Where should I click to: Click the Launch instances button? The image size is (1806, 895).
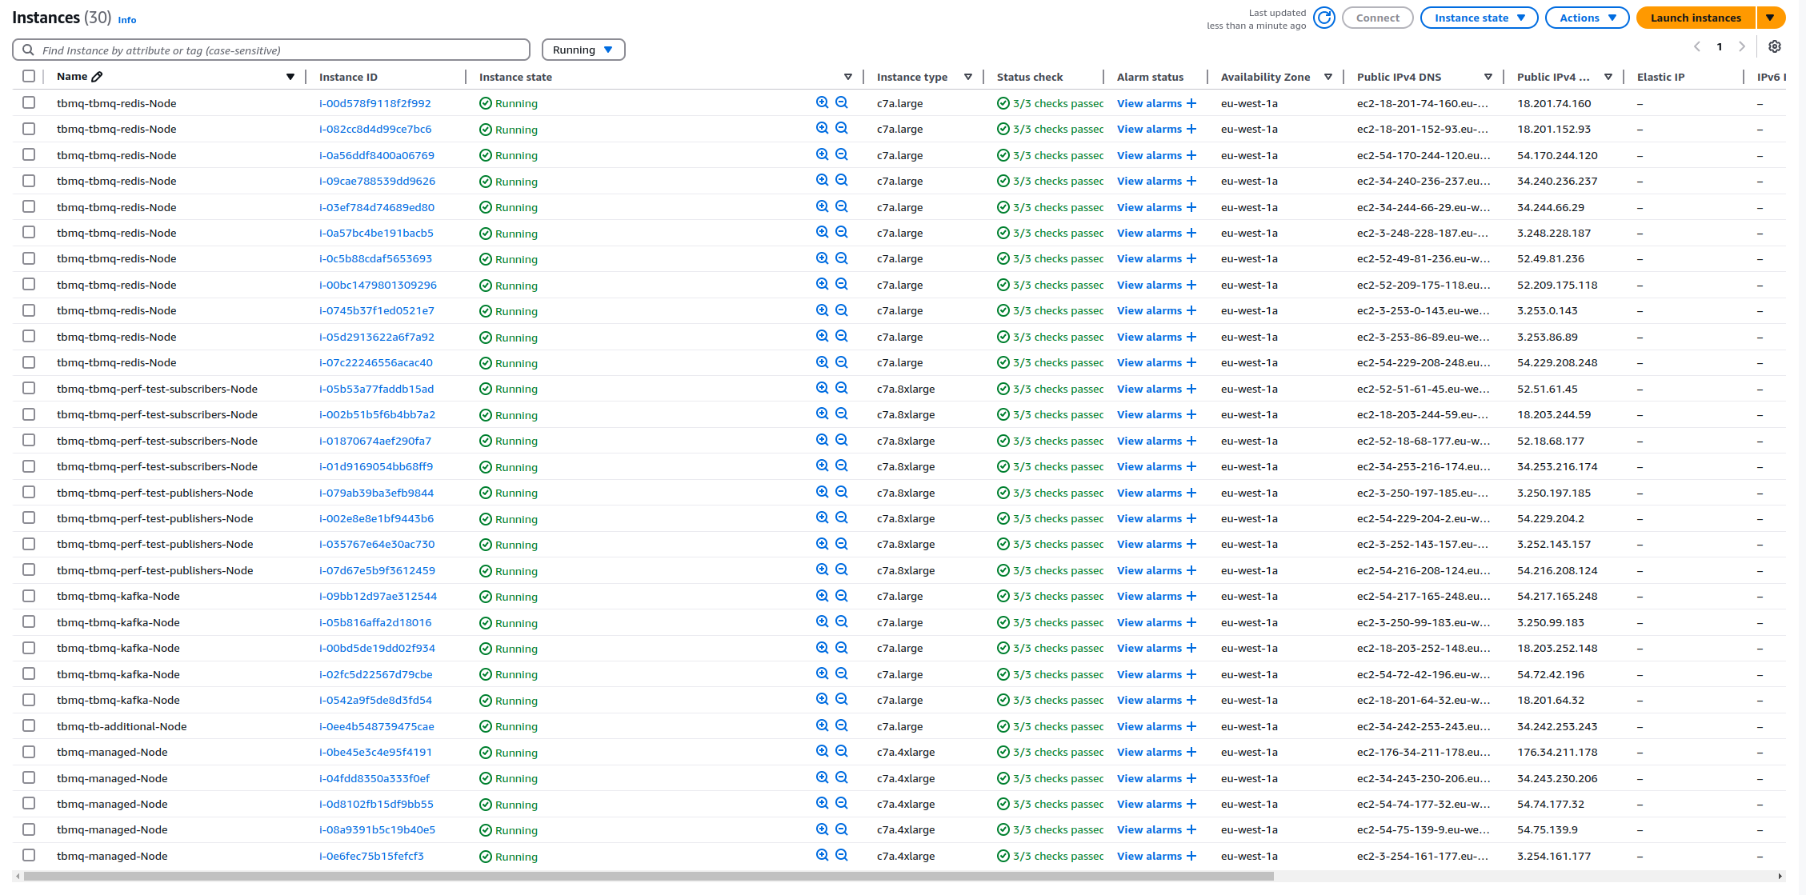[x=1696, y=18]
